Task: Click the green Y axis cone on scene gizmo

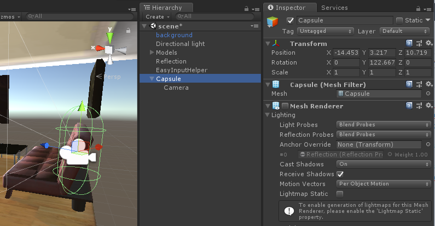Action: click(109, 37)
